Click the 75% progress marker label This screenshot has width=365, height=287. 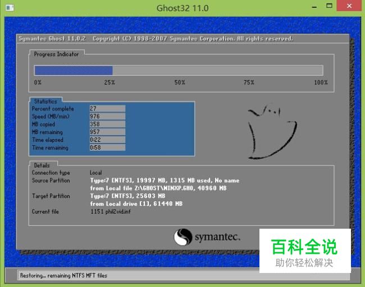[x=249, y=82]
